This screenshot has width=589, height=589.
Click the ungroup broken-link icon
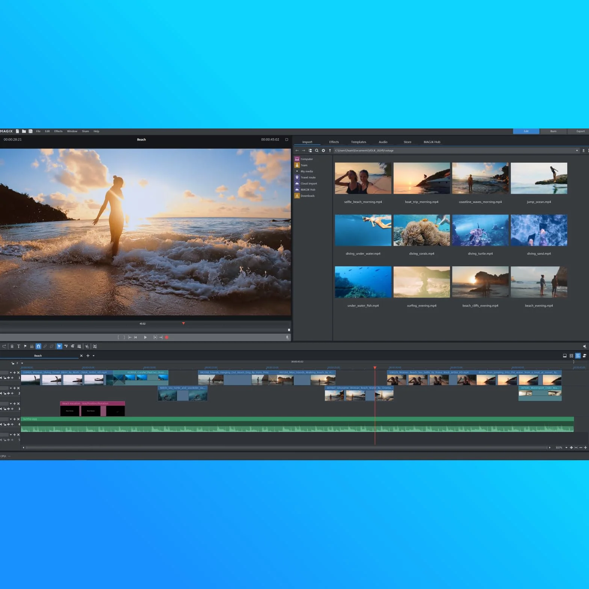point(52,346)
